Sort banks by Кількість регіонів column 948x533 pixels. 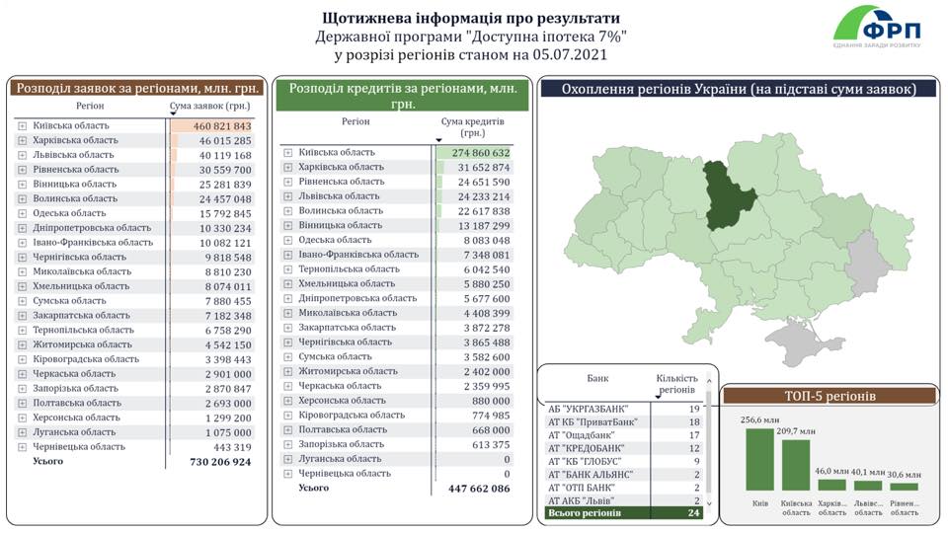(677, 385)
